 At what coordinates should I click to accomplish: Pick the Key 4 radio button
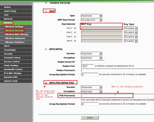[75, 41]
